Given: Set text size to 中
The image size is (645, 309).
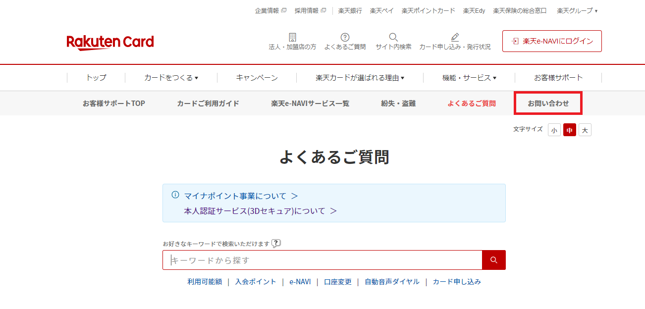Looking at the screenshot, I should pyautogui.click(x=570, y=130).
